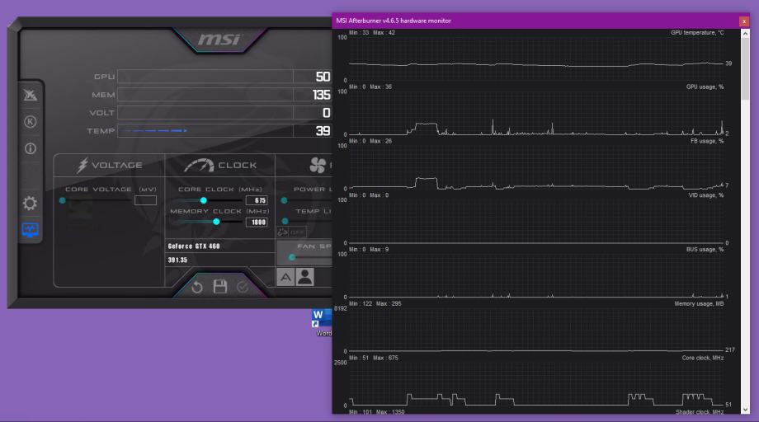The image size is (759, 422).
Task: Click the reset-to-defaults circular arrow icon
Action: [197, 287]
